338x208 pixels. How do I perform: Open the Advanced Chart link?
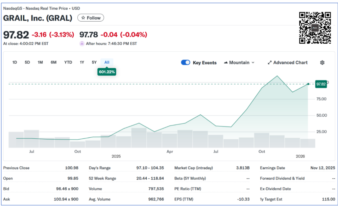(x=290, y=63)
